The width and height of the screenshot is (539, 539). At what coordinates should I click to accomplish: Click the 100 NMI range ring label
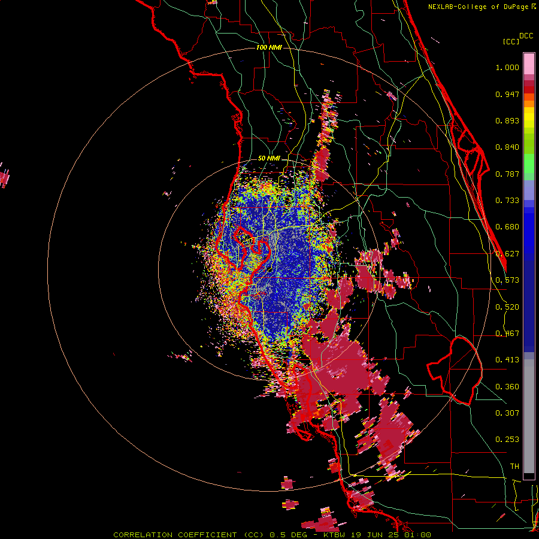[269, 47]
